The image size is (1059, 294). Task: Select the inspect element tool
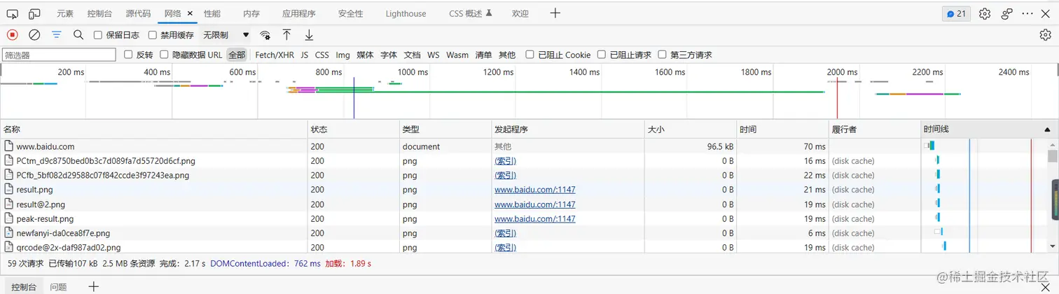pos(13,13)
